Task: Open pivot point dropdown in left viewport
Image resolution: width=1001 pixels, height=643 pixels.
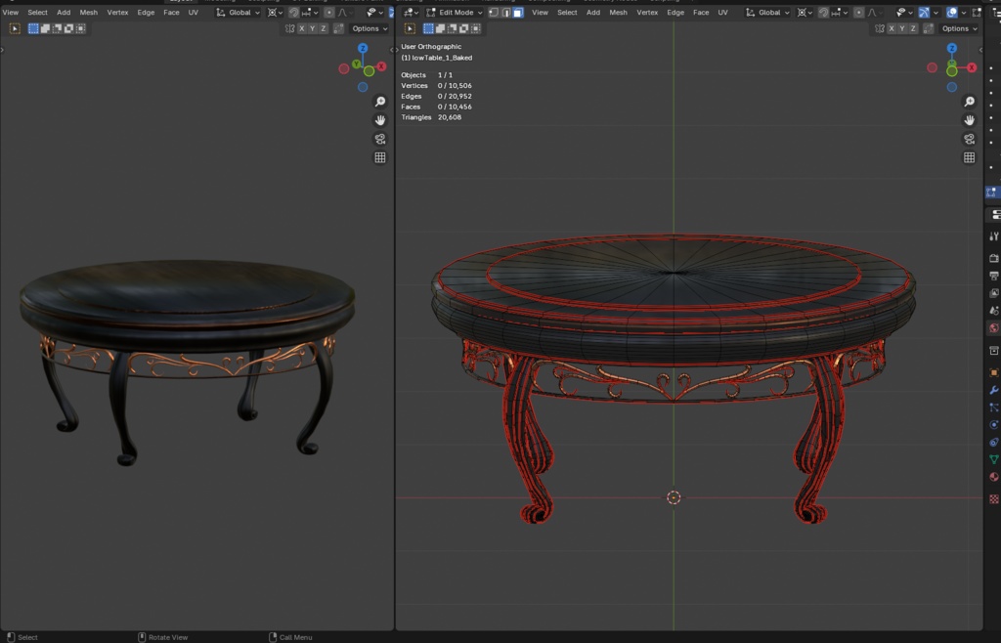Action: pyautogui.click(x=275, y=12)
